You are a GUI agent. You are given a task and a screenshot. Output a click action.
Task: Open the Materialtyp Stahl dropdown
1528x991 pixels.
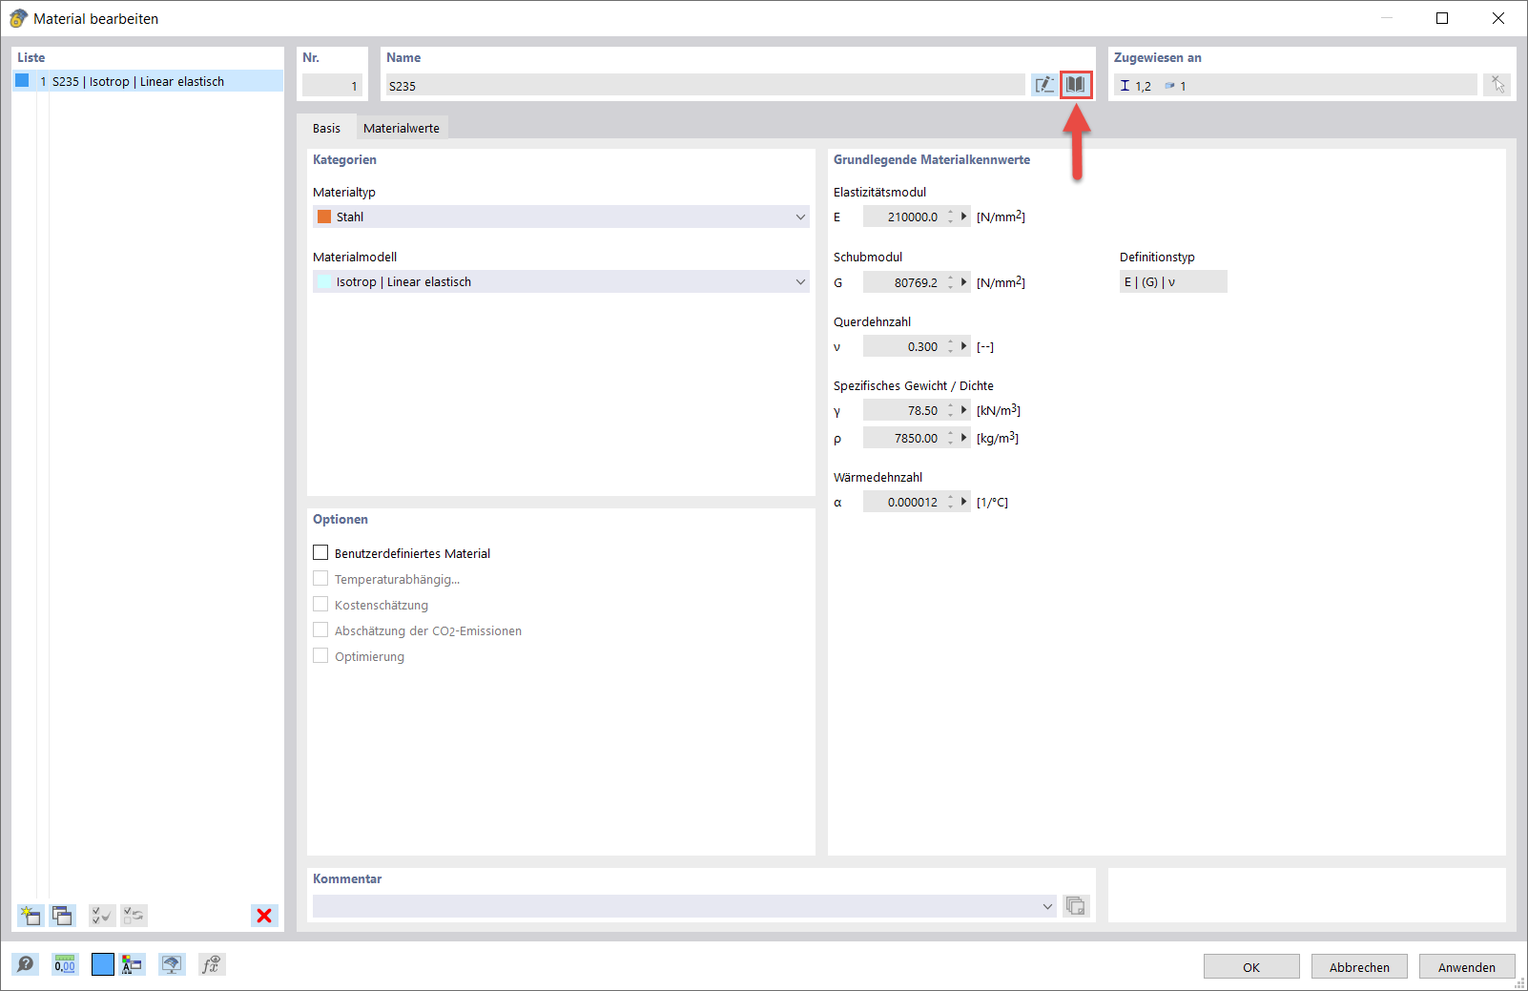[x=561, y=217]
